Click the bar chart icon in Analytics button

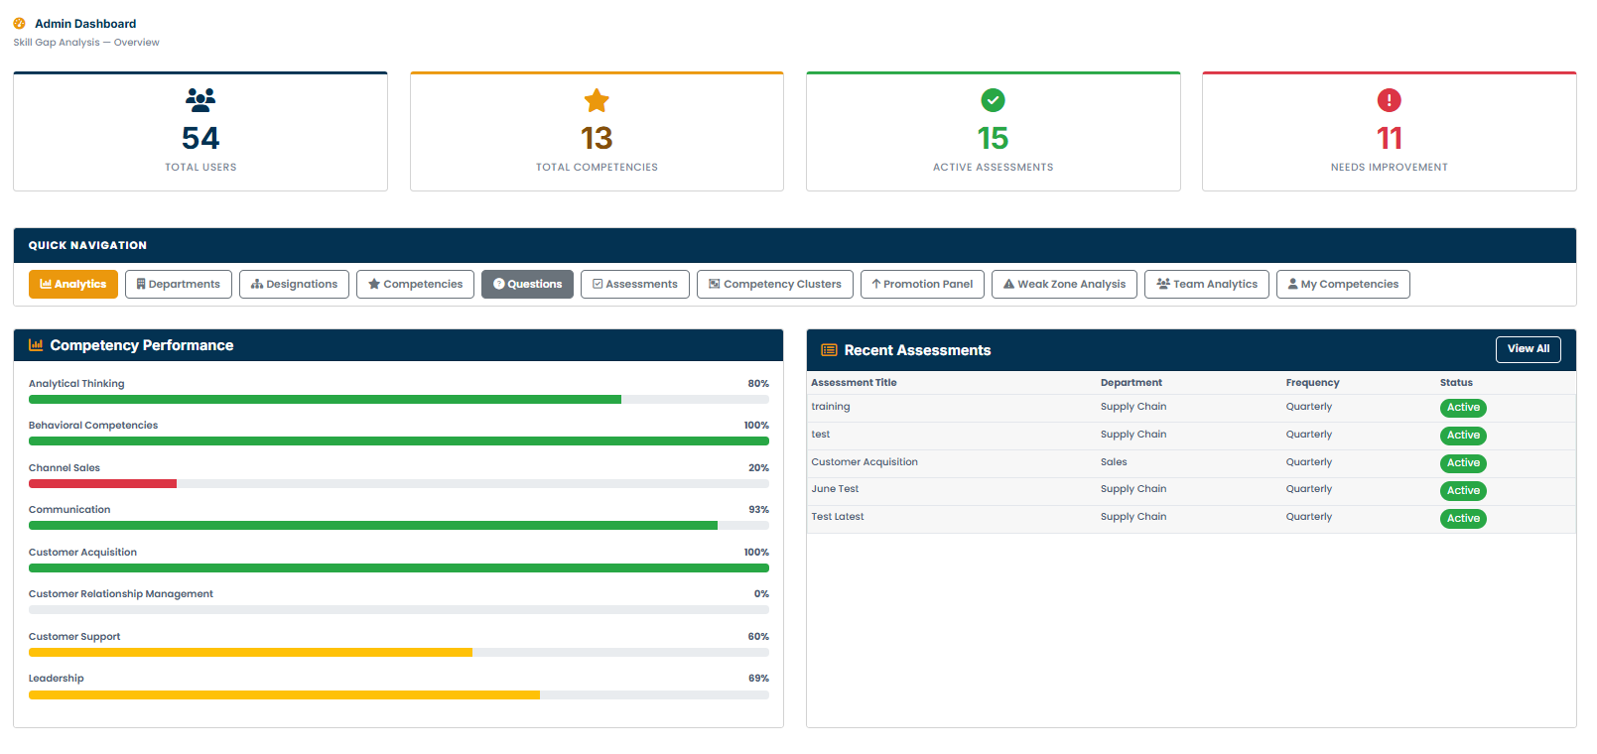tap(46, 284)
